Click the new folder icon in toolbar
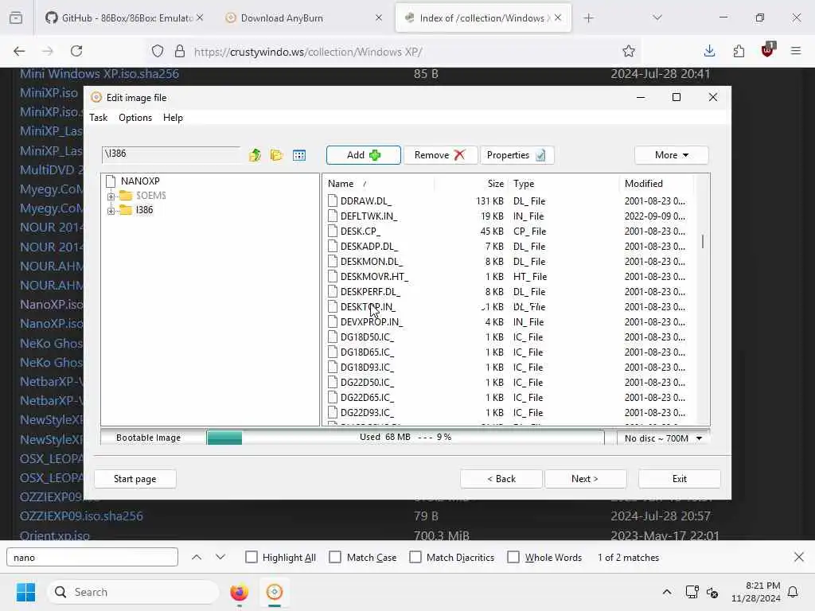The image size is (815, 611). [x=276, y=155]
